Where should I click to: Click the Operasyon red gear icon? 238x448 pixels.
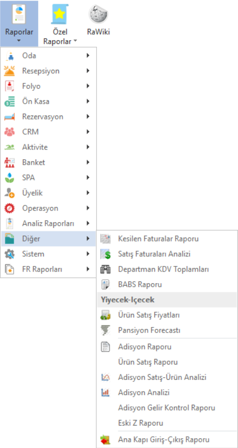coord(10,208)
